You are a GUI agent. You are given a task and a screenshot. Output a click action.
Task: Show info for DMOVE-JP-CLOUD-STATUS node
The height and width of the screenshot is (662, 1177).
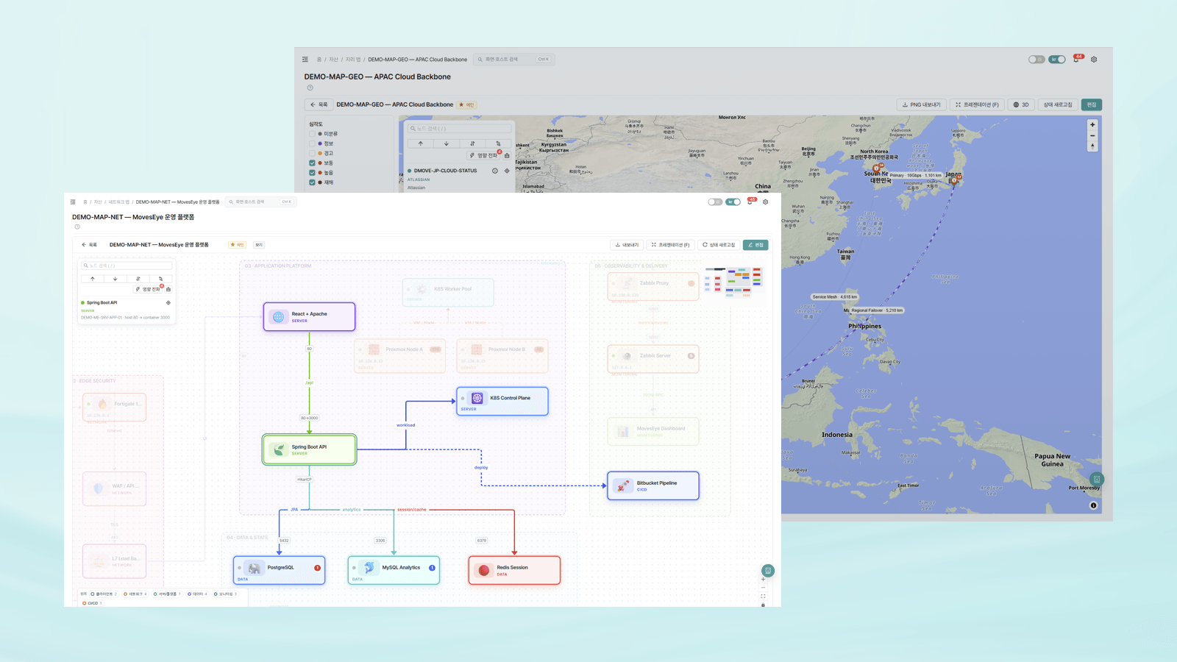click(x=495, y=171)
